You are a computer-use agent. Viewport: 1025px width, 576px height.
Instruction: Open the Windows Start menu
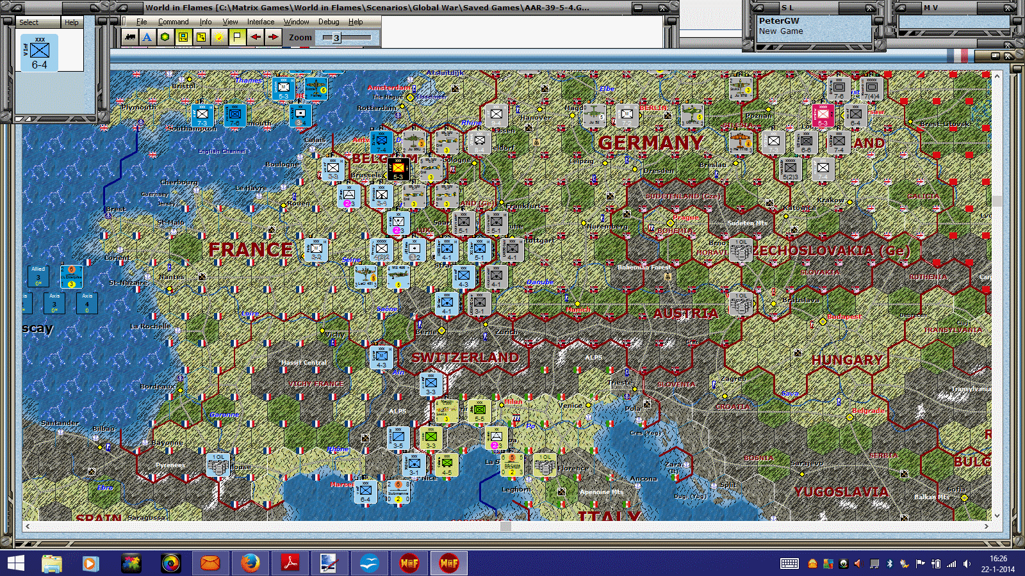(15, 563)
